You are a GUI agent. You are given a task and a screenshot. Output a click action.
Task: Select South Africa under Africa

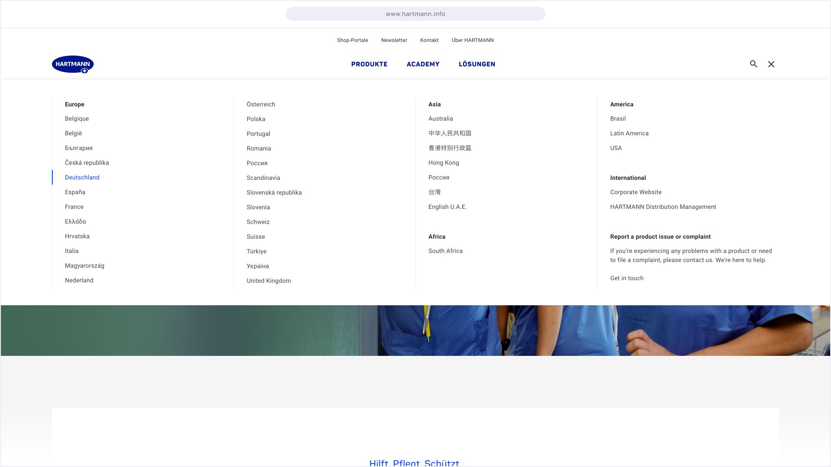(x=445, y=251)
